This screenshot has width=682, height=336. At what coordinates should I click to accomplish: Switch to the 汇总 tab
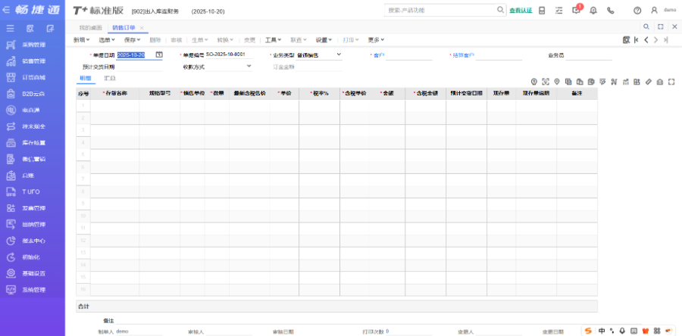pyautogui.click(x=110, y=79)
